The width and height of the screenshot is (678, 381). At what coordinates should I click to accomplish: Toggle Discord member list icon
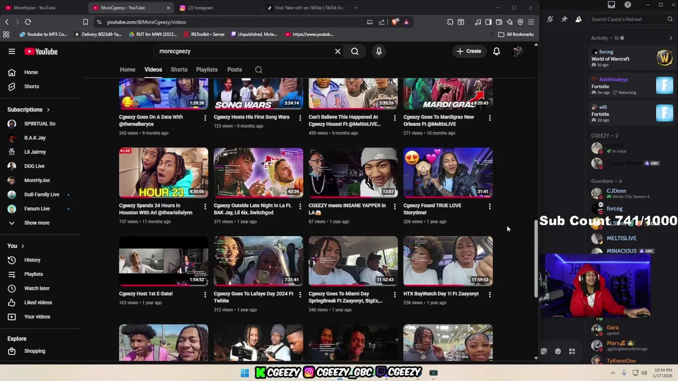tap(578, 19)
